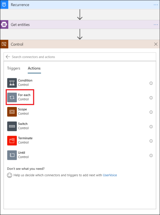The width and height of the screenshot is (160, 215).
Task: Select the Actions tab
Action: (x=34, y=68)
